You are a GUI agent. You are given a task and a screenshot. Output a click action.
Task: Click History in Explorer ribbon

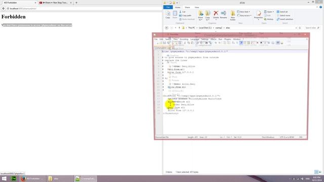(x=269, y=19)
